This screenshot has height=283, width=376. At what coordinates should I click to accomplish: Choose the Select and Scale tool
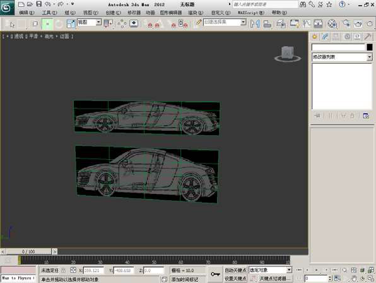click(x=71, y=24)
